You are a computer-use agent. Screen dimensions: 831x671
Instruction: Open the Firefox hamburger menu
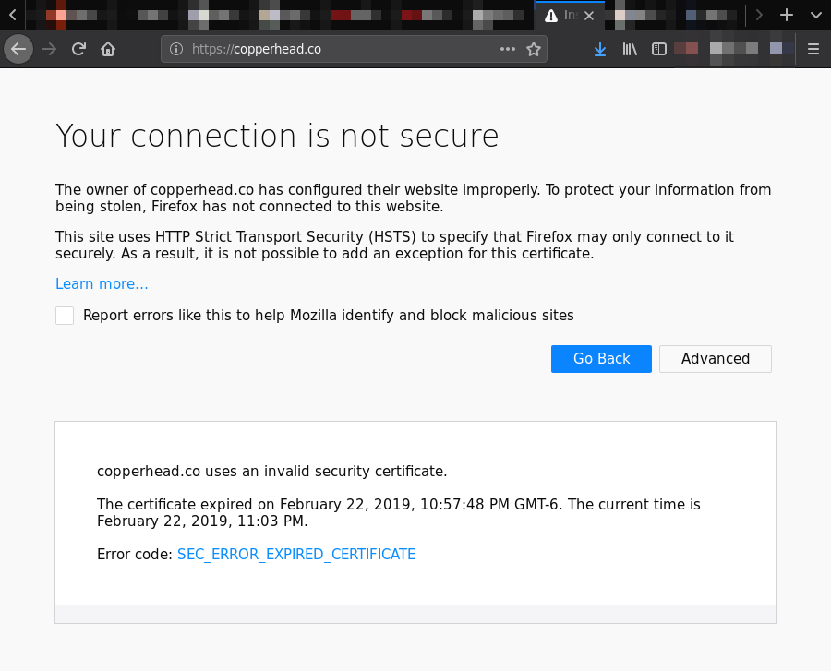click(813, 49)
